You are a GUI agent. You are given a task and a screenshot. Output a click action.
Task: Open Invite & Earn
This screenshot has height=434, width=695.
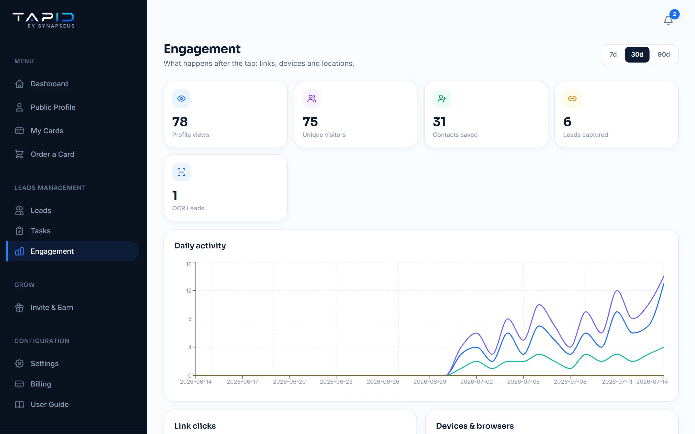72,307
